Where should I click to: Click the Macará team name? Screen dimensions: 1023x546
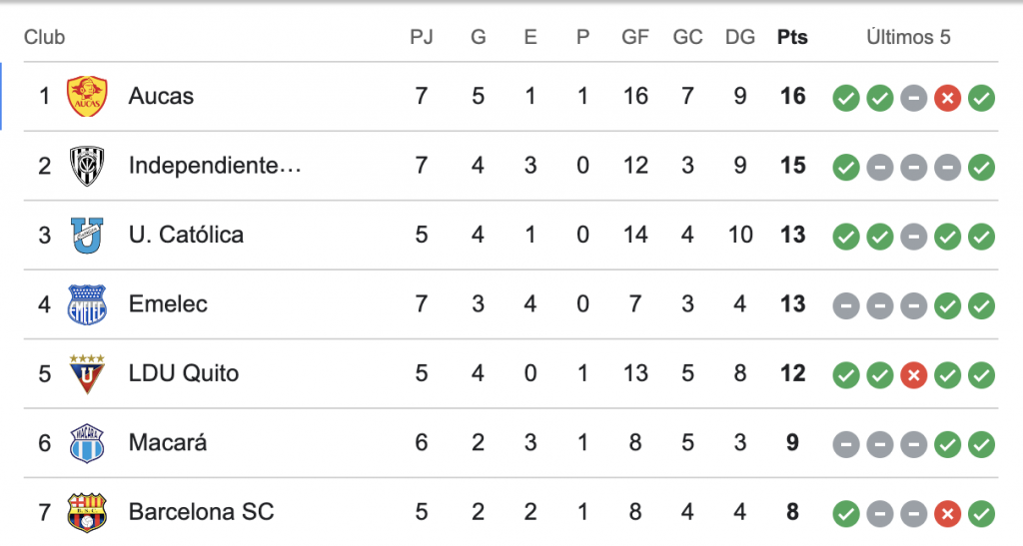(x=168, y=443)
